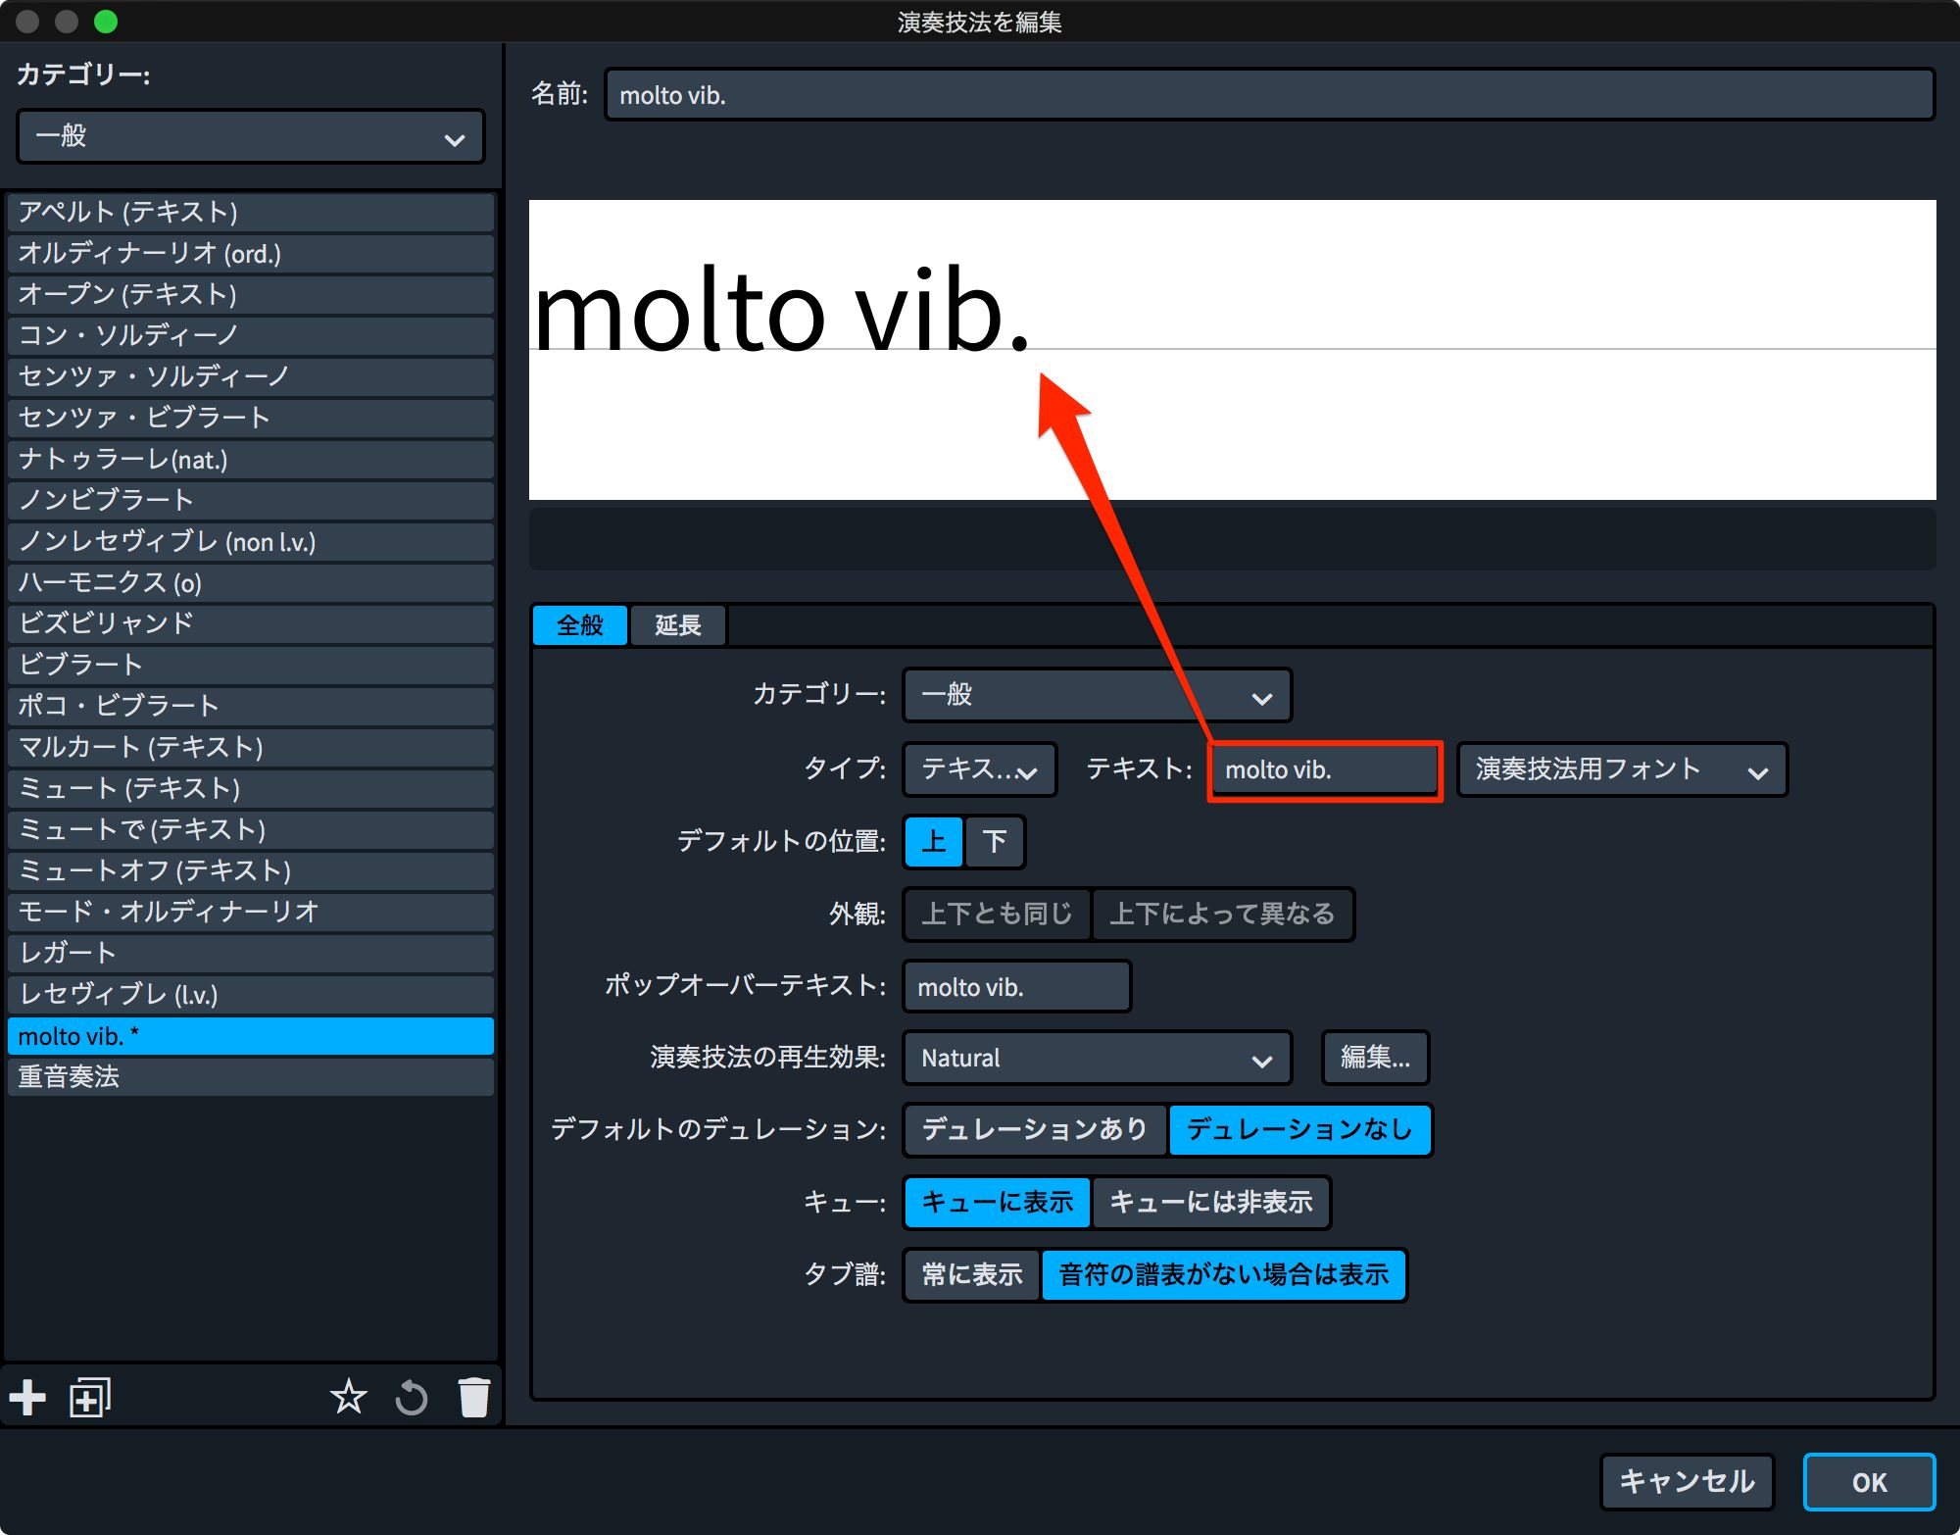The image size is (1960, 1535).
Task: Open the タイプ dropdown
Action: (x=979, y=769)
